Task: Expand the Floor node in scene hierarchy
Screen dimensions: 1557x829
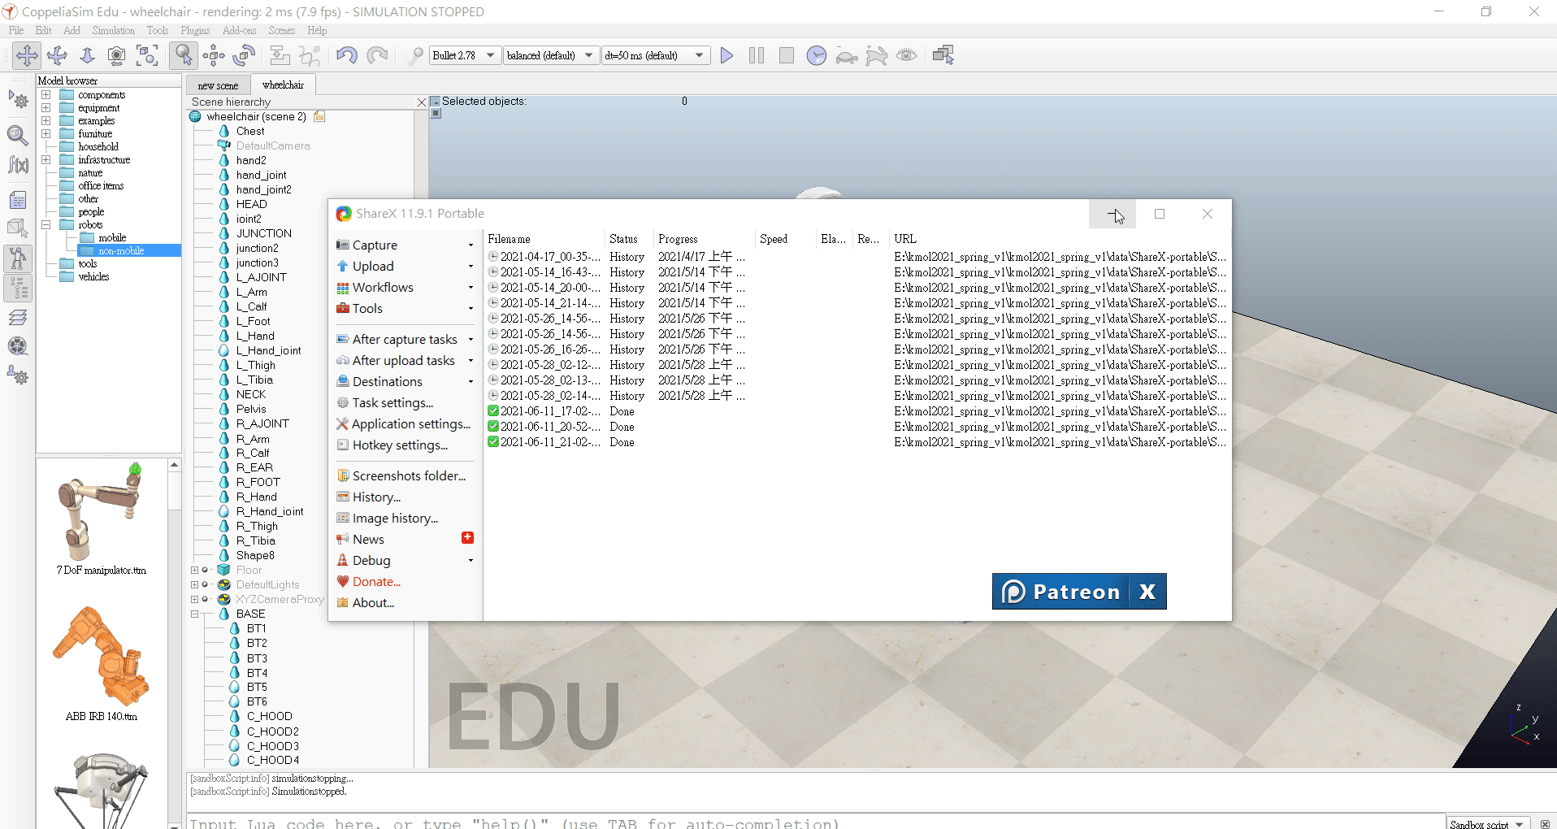Action: click(x=194, y=571)
